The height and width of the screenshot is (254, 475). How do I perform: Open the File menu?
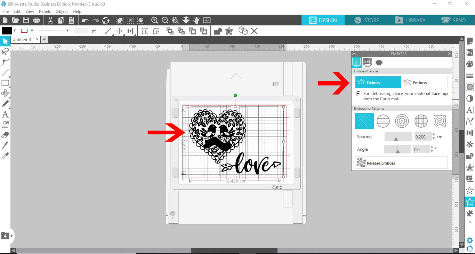[x=6, y=11]
